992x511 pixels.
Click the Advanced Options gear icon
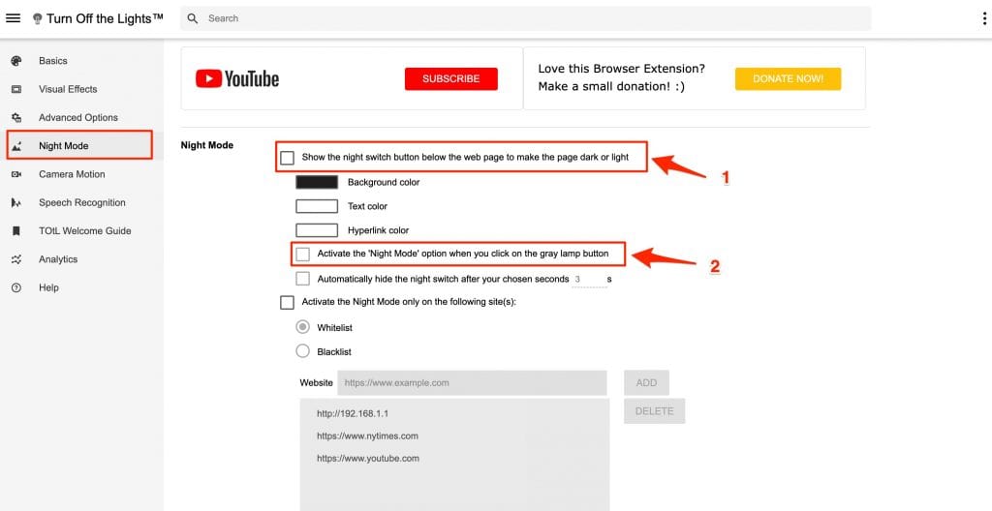point(16,118)
